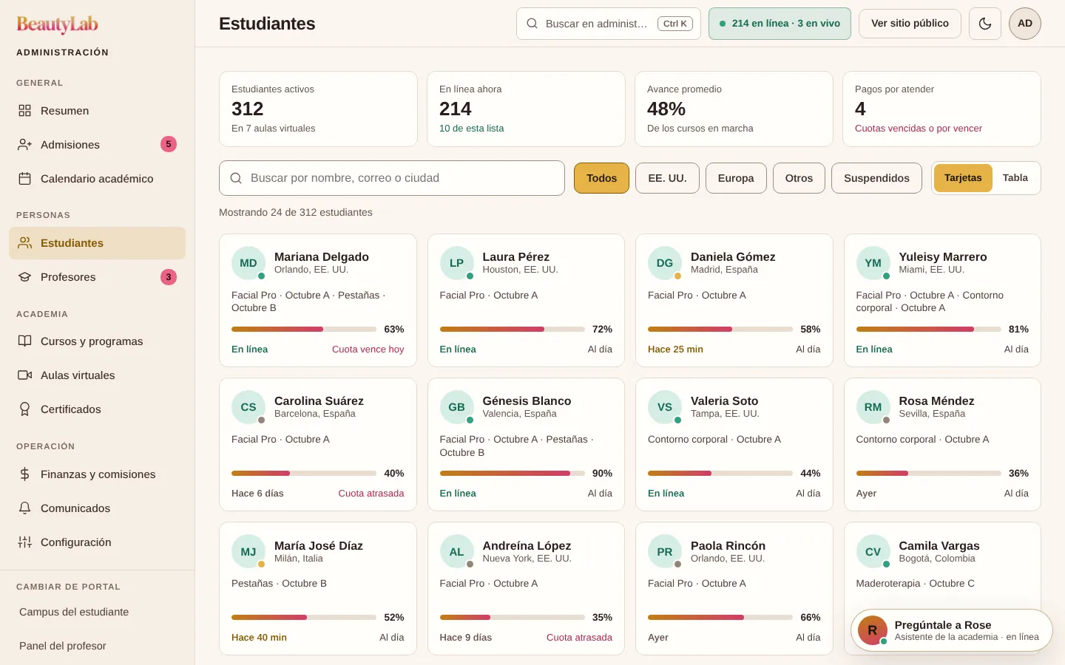
Task: Click Ver sitio público button
Action: click(x=910, y=24)
